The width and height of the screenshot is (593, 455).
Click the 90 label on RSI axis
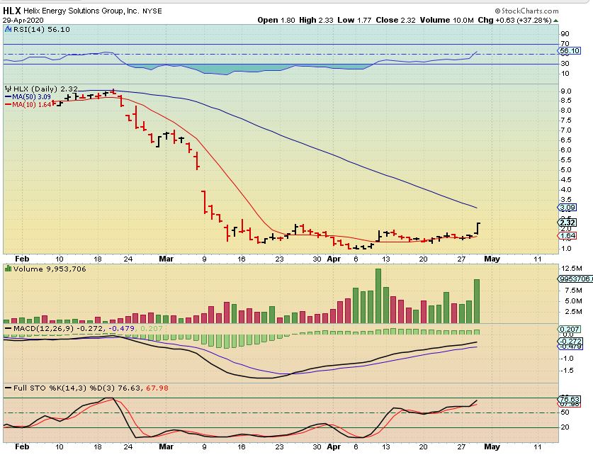point(565,34)
